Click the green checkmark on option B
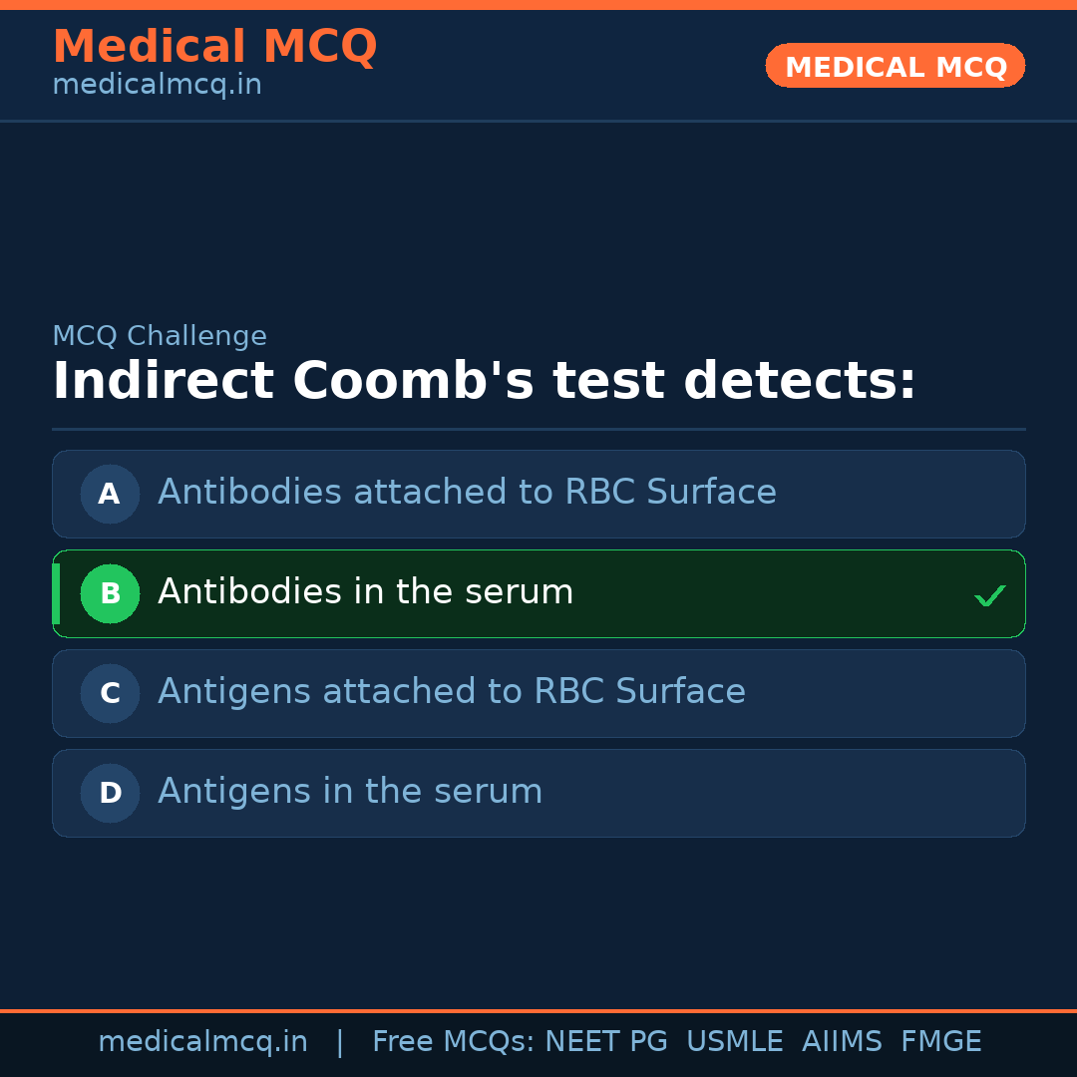The width and height of the screenshot is (1077, 1077). (989, 596)
